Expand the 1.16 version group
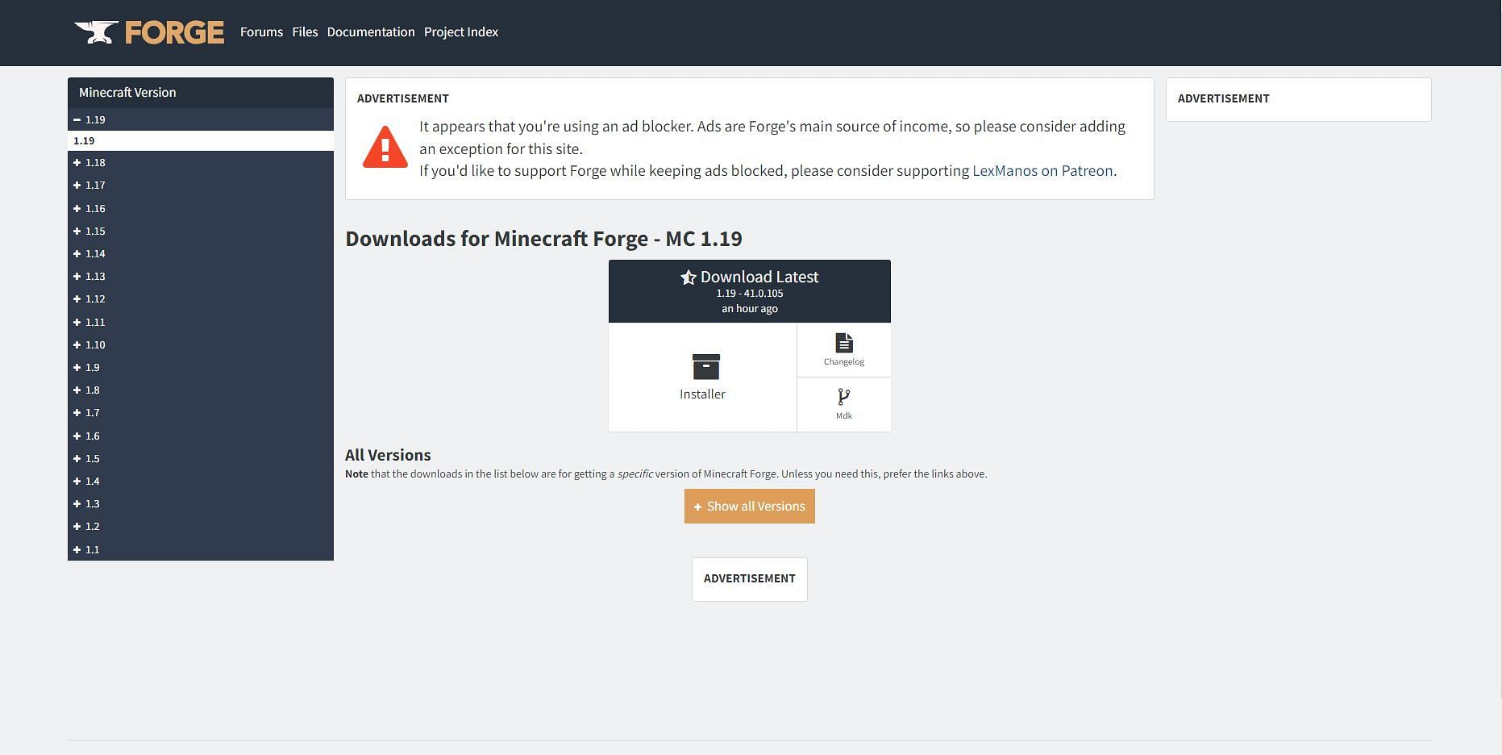 click(x=201, y=208)
